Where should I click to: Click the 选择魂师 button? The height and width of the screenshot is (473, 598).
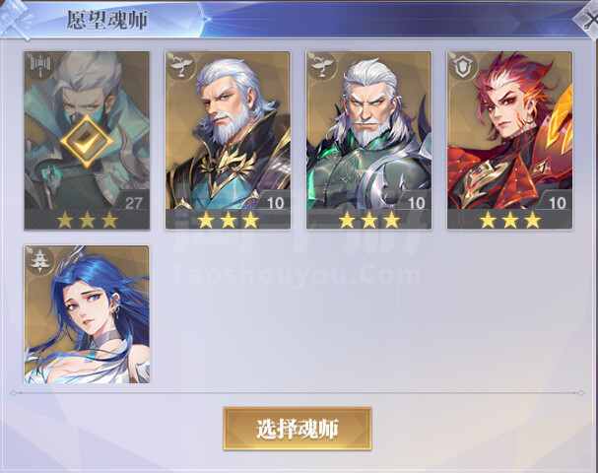298,429
